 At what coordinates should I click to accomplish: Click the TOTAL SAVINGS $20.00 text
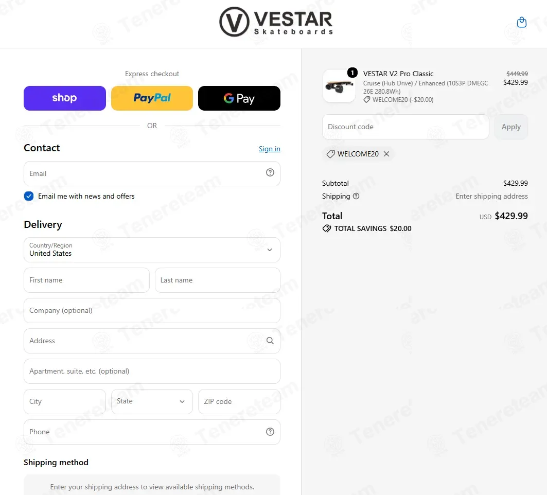pyautogui.click(x=373, y=228)
